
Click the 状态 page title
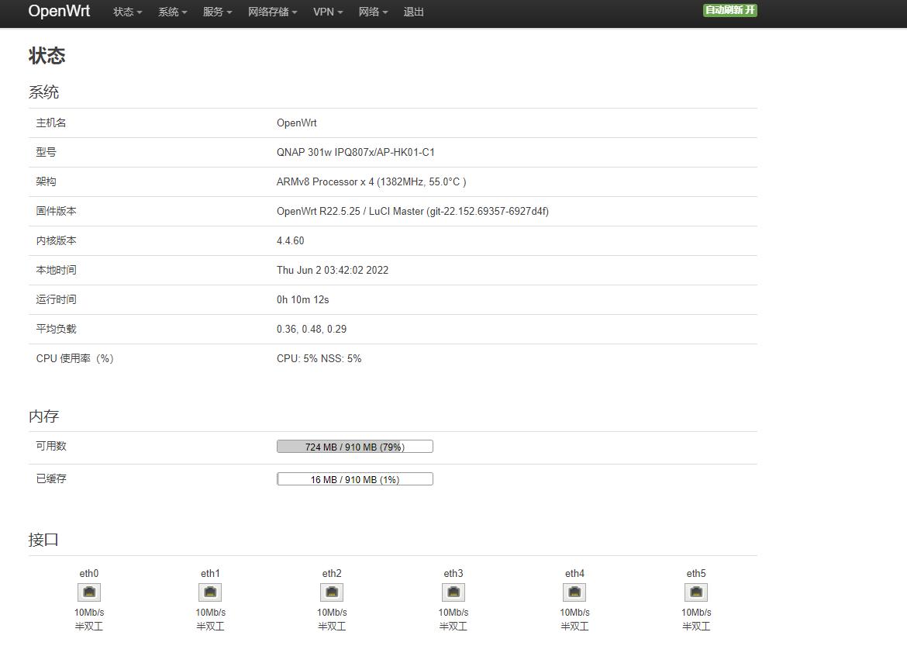coord(47,56)
